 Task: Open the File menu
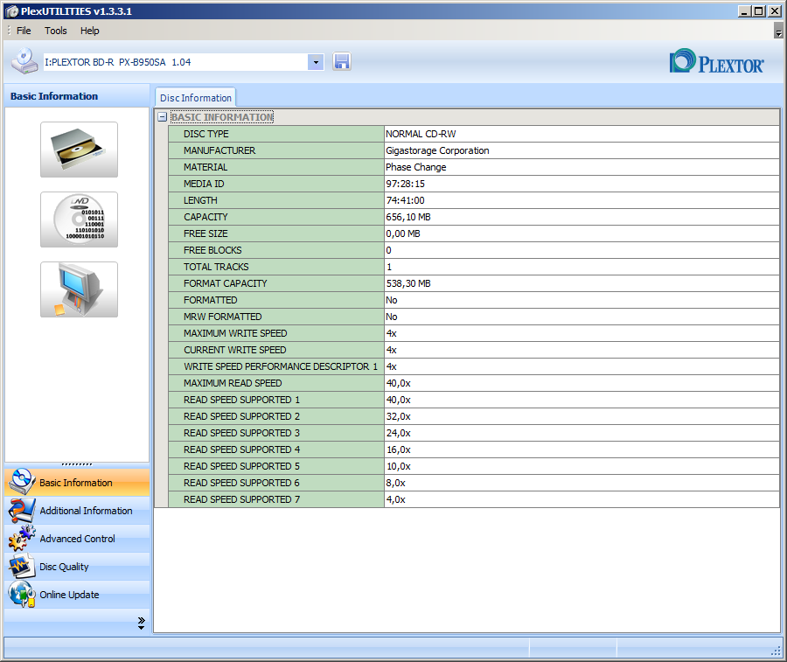pos(24,31)
